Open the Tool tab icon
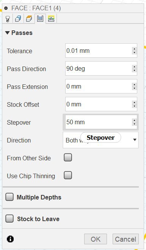This screenshot has height=250, width=146. point(8,19)
